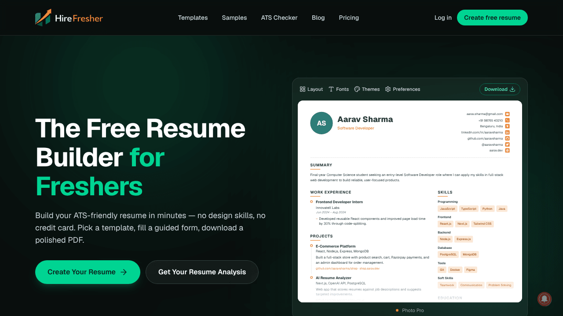
Task: Click the PROJECTS heading
Action: 322,237
